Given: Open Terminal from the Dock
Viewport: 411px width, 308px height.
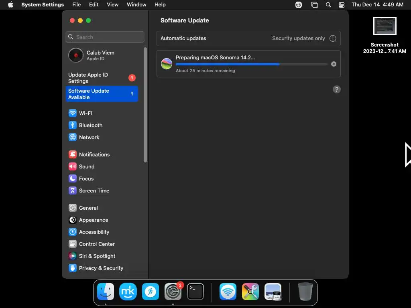Looking at the screenshot, I should [195, 292].
